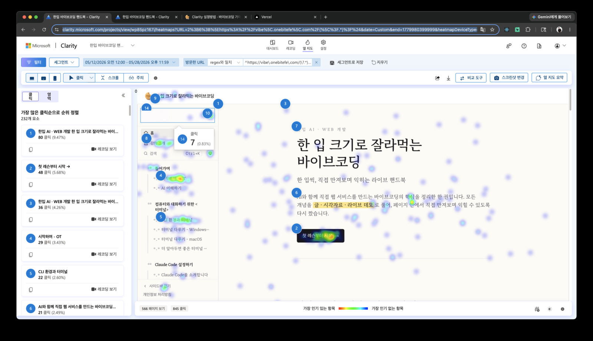Remove the 방문한 URL filter chip
This screenshot has height=341, width=593.
pos(317,62)
